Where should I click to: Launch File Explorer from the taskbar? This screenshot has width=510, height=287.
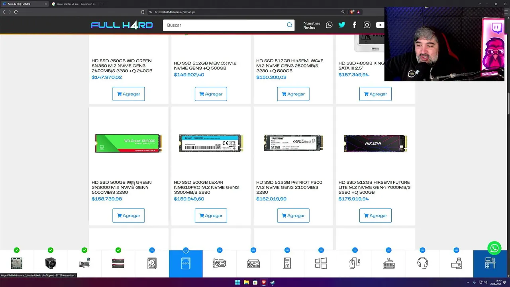[246, 282]
